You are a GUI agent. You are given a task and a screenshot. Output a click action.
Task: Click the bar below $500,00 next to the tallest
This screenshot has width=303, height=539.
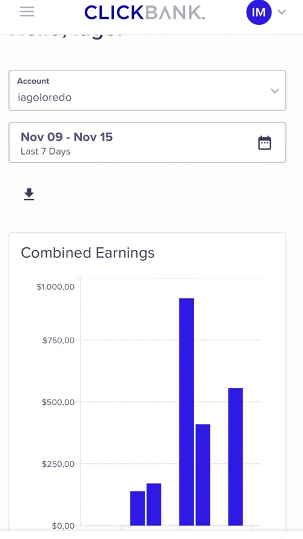click(202, 475)
